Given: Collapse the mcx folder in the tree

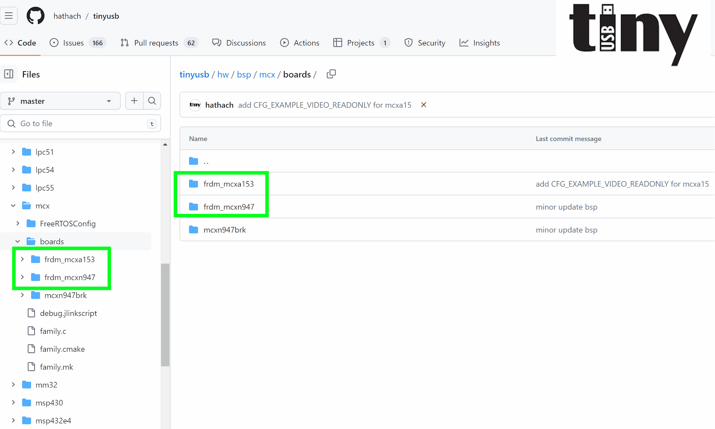Looking at the screenshot, I should [x=13, y=206].
